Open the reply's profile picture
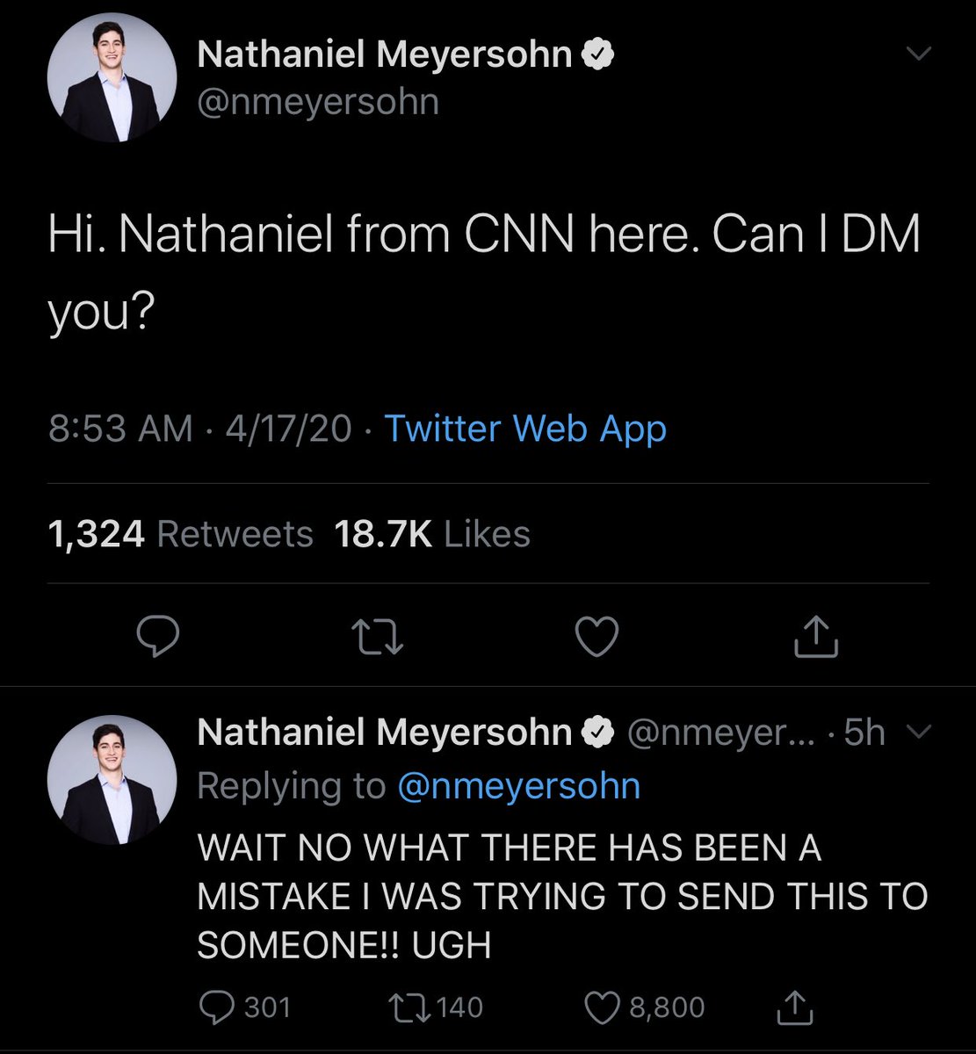The height and width of the screenshot is (1054, 976). tap(112, 780)
